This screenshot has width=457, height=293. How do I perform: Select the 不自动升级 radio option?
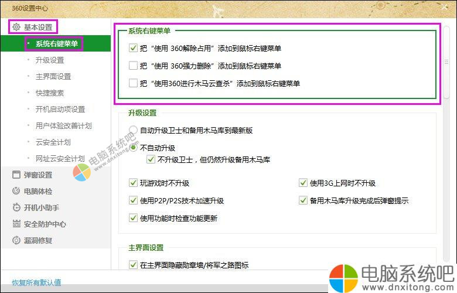pyautogui.click(x=133, y=148)
